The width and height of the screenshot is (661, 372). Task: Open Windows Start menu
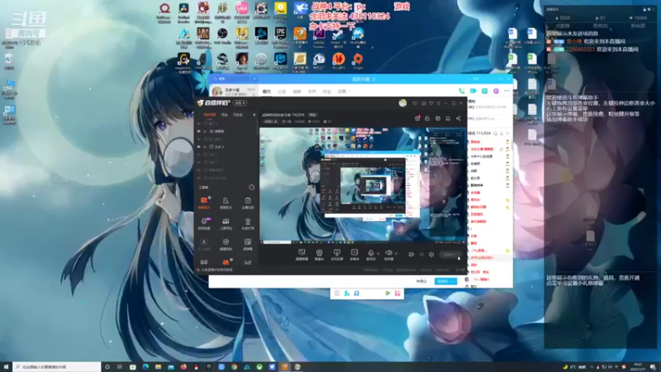click(x=6, y=367)
